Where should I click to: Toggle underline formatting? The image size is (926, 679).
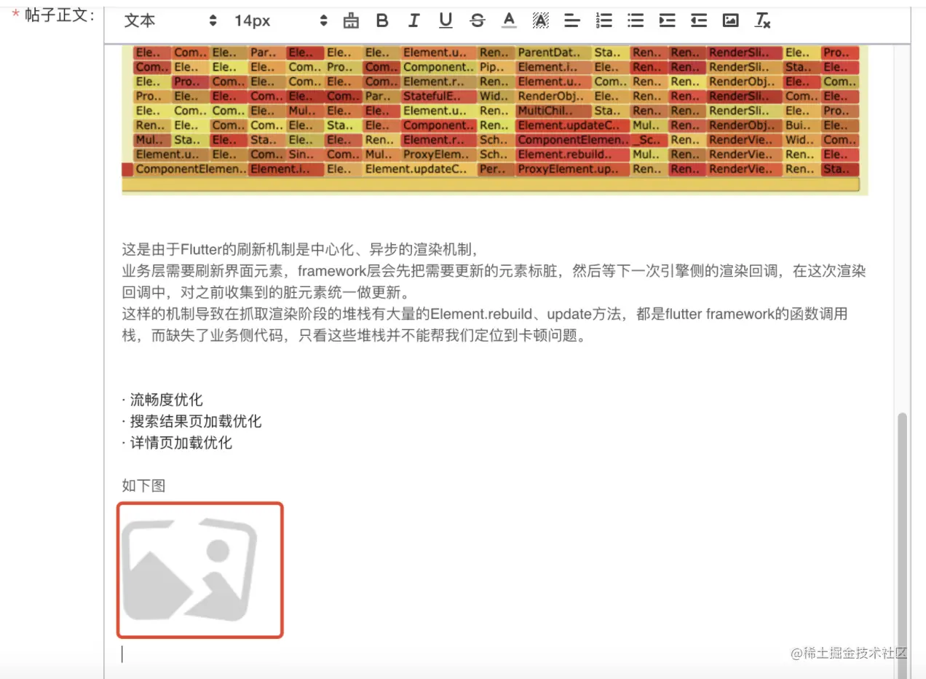pos(446,21)
